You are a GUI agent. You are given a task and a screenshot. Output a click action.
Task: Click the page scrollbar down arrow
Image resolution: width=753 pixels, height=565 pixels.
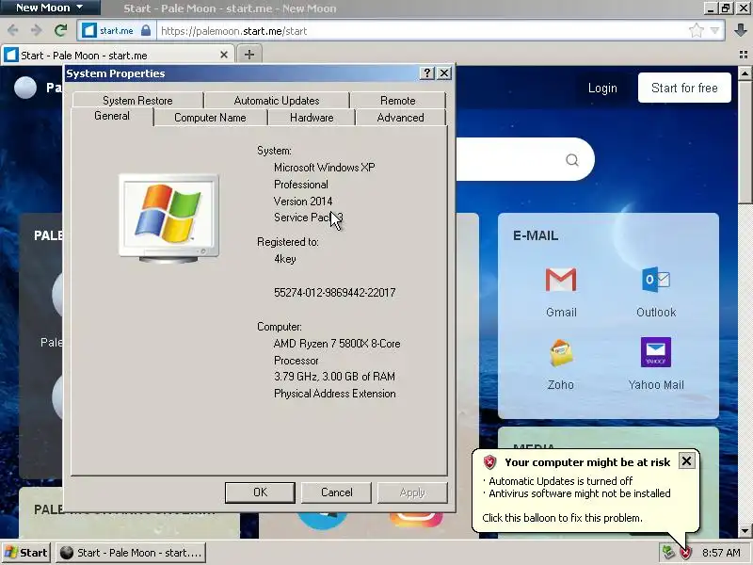click(745, 531)
